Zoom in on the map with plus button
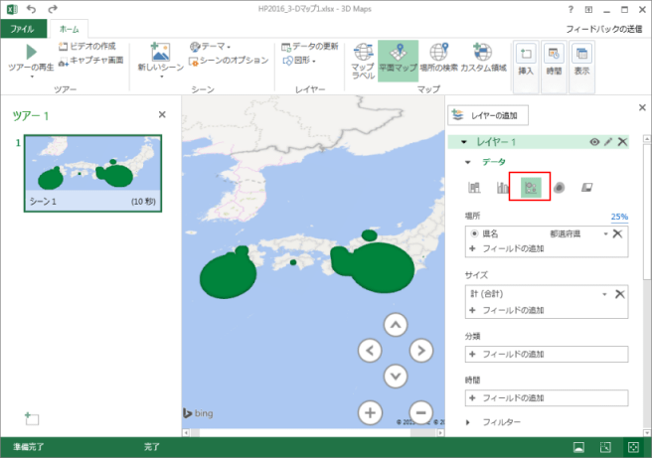 click(370, 412)
